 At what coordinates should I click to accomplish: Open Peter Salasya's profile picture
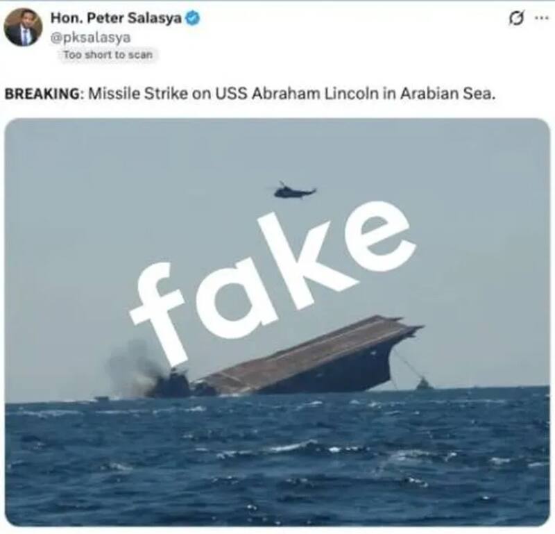[23, 27]
